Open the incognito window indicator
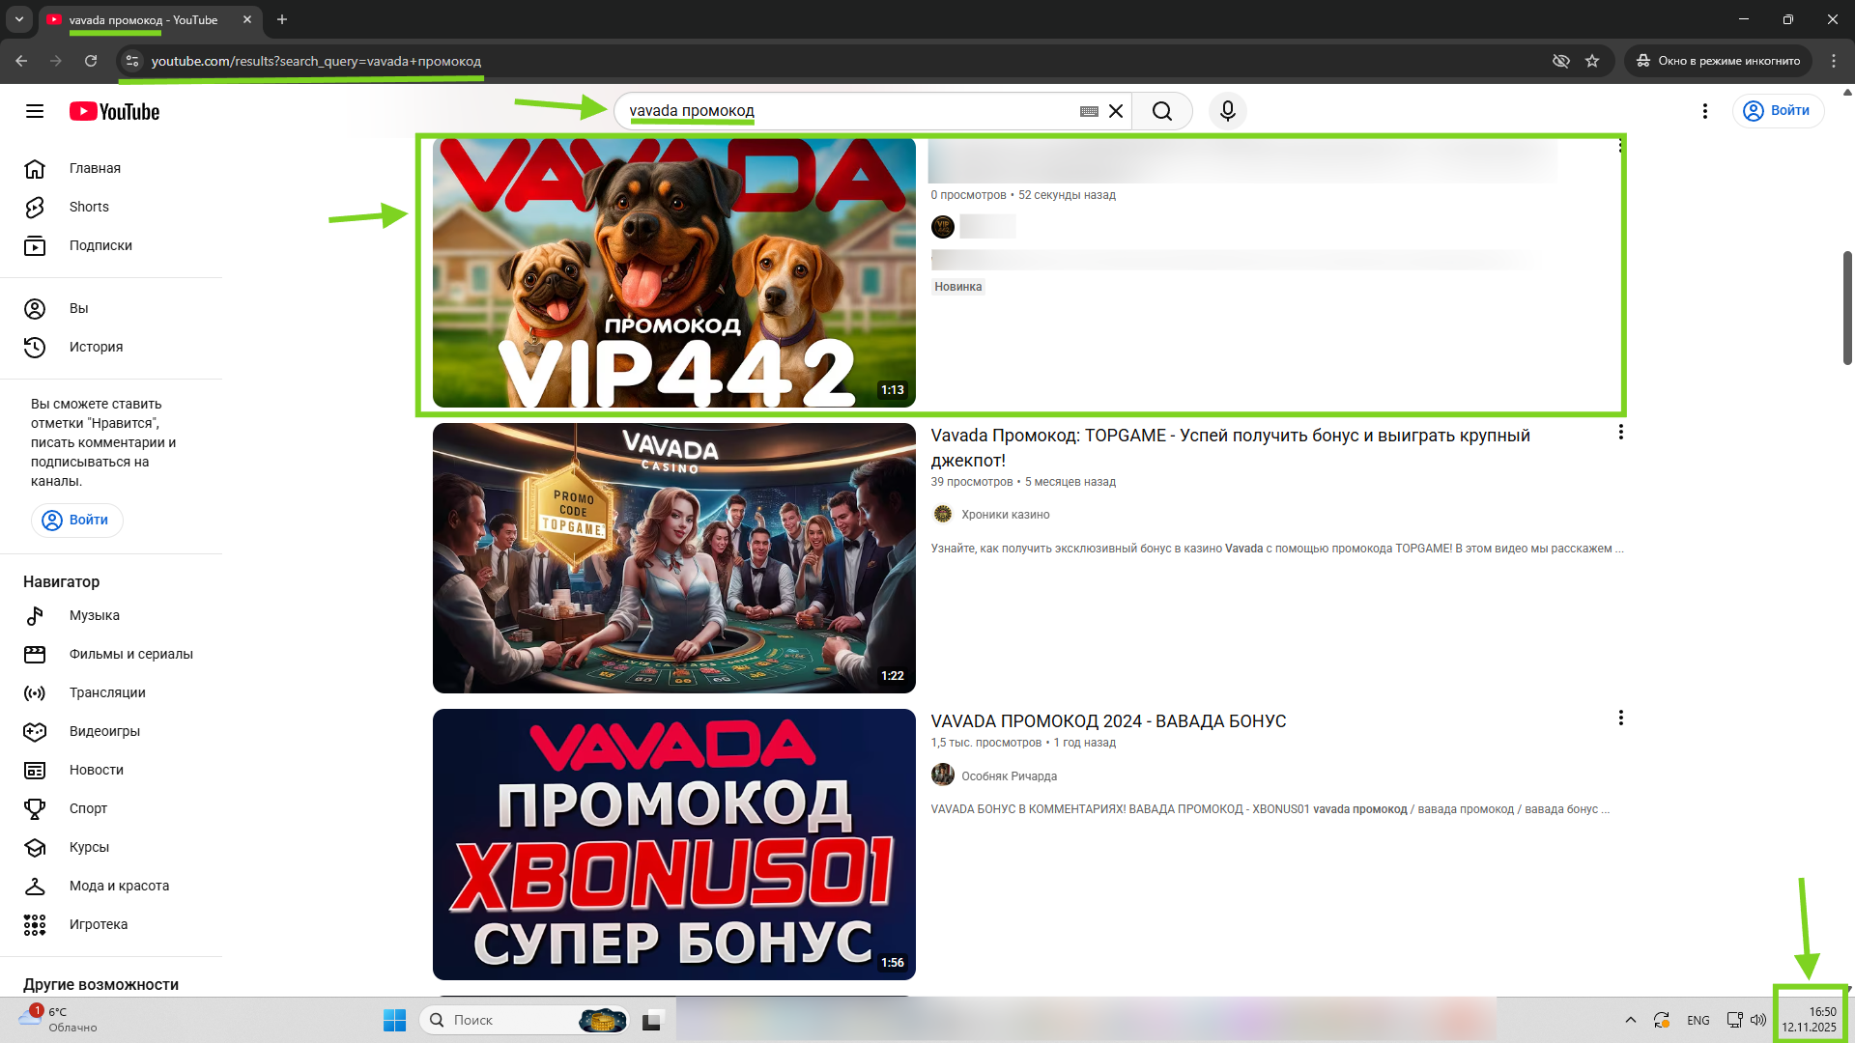 [x=1718, y=61]
